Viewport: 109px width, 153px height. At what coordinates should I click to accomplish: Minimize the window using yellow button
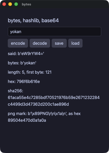(x=10, y=4)
